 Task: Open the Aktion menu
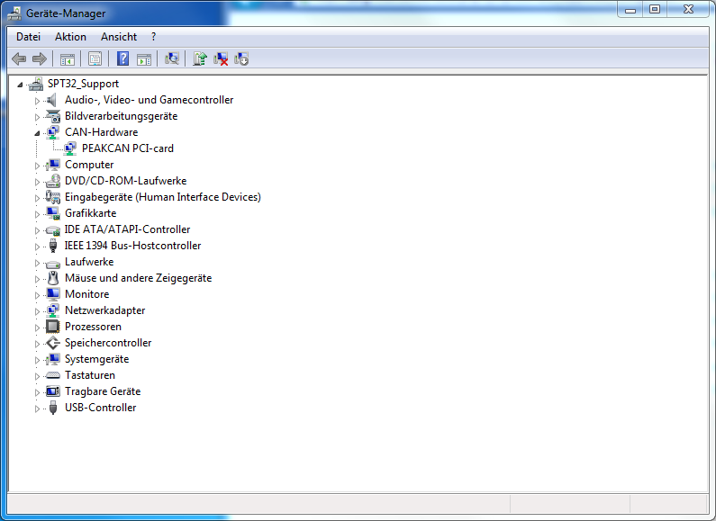70,37
